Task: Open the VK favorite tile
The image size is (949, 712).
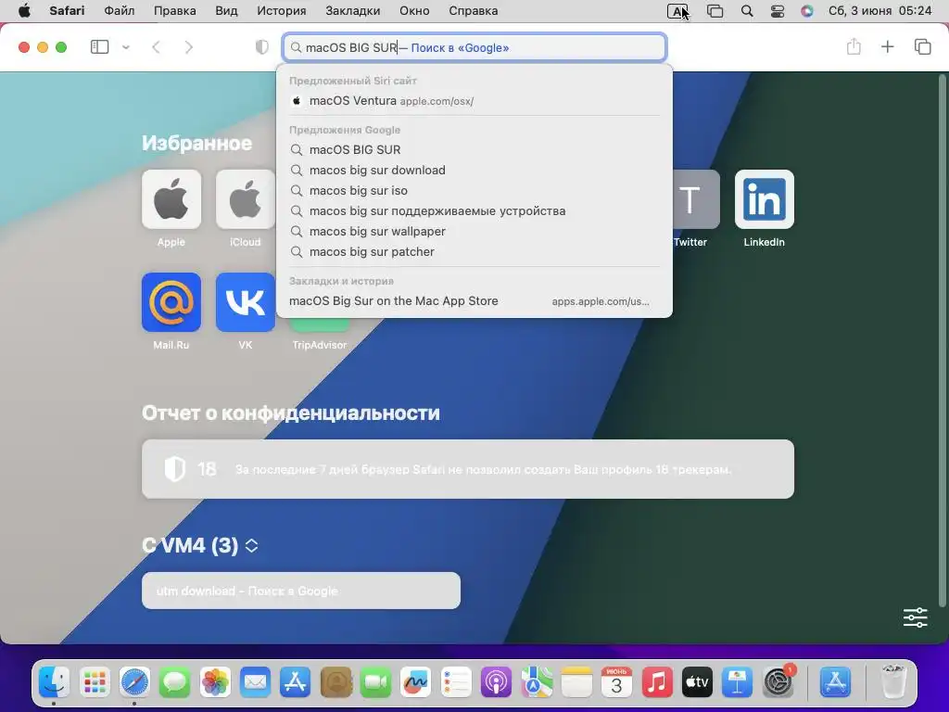Action: [x=245, y=302]
